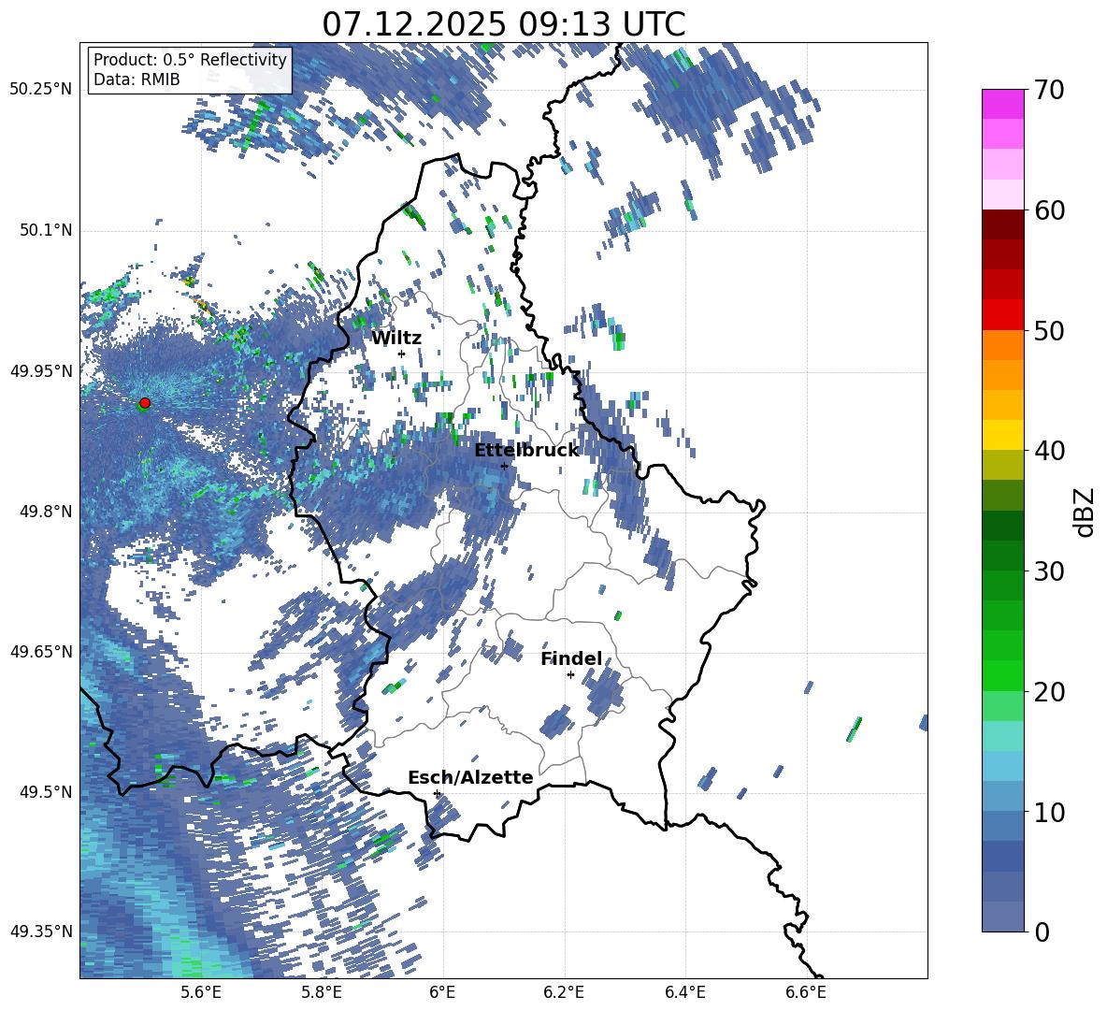1107x1011 pixels.
Task: Click the 6.2°E longitude tick label
Action: (x=564, y=992)
